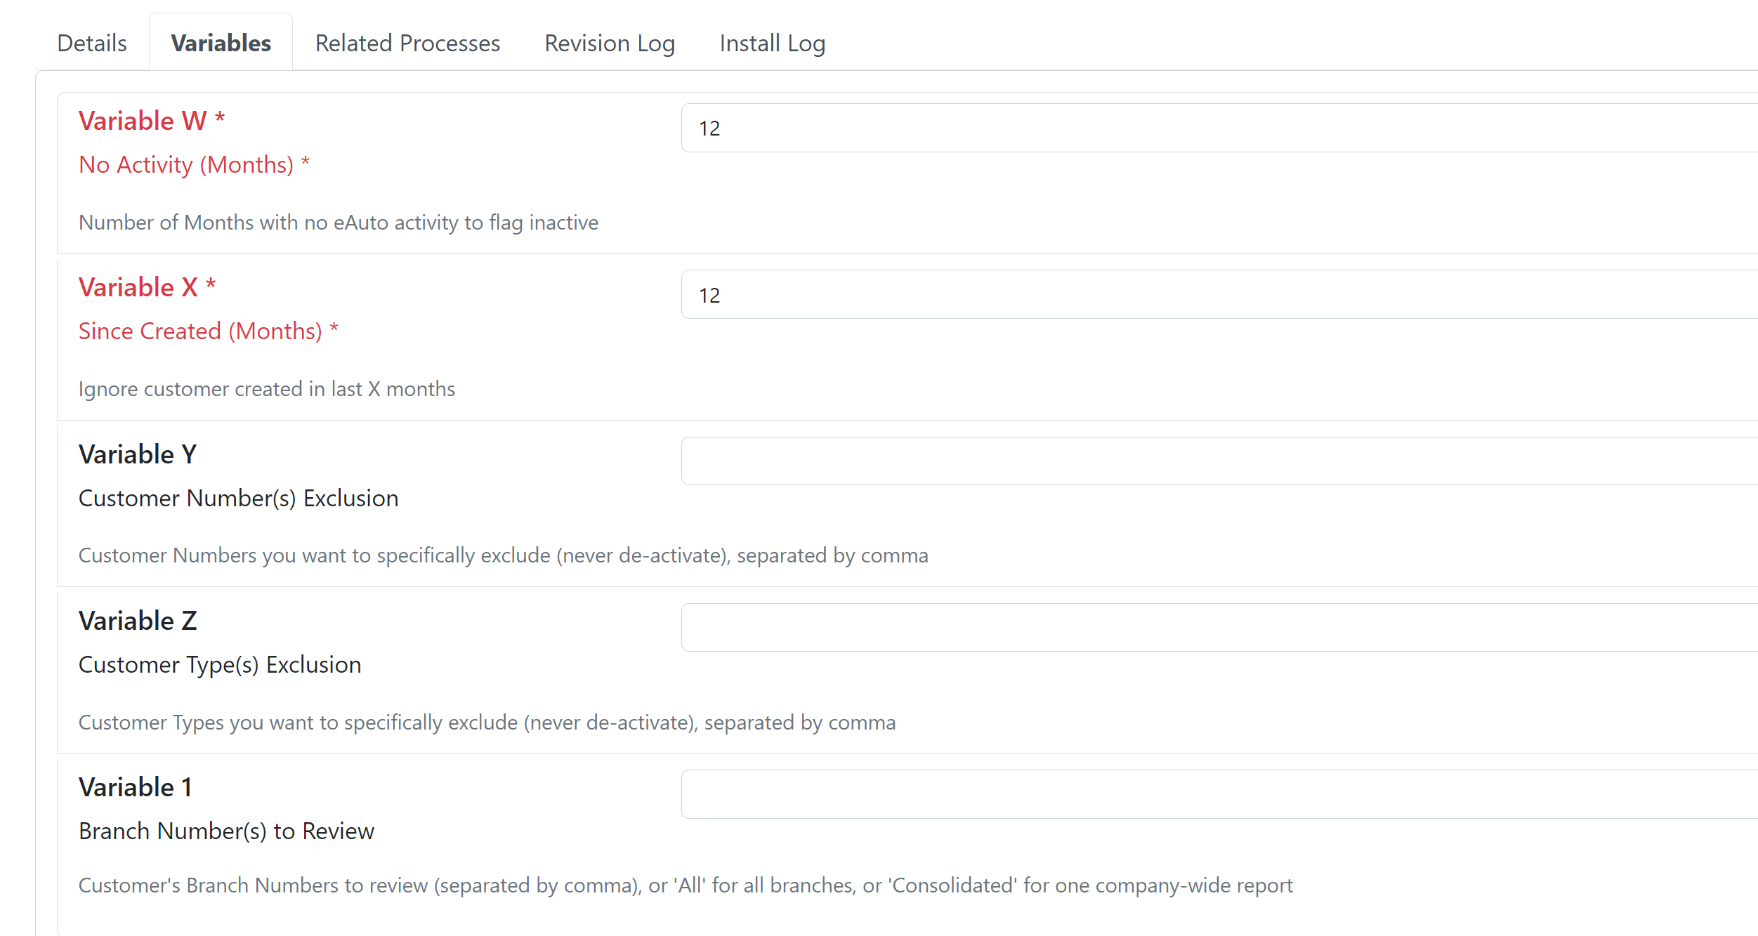Screen dimensions: 1758x936
Task: Click the Variable W heading label
Action: click(x=151, y=120)
